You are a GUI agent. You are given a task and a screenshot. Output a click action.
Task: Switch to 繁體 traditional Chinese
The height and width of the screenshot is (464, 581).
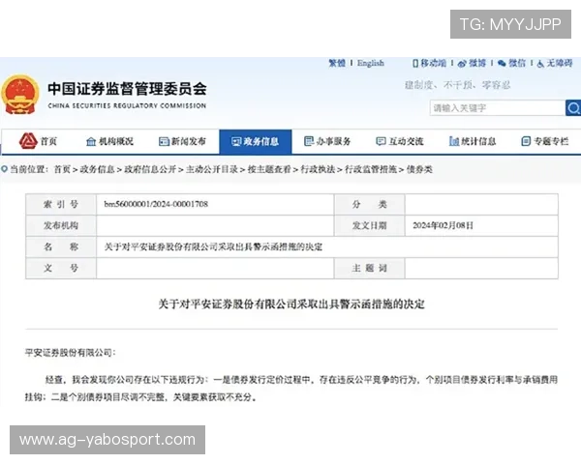(337, 63)
